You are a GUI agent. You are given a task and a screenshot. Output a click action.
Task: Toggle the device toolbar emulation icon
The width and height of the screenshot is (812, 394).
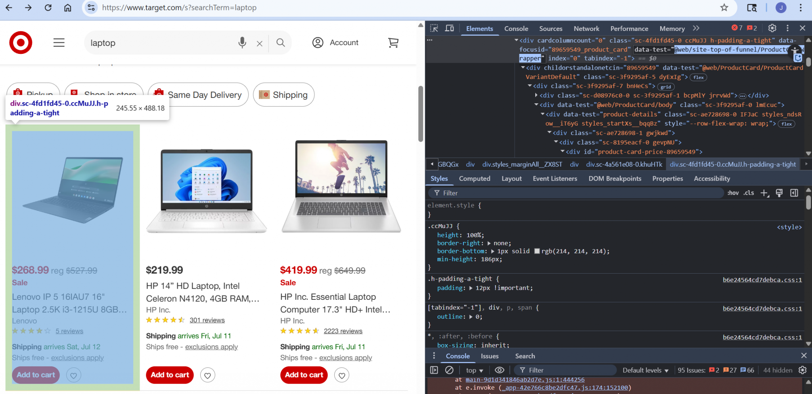coord(449,28)
